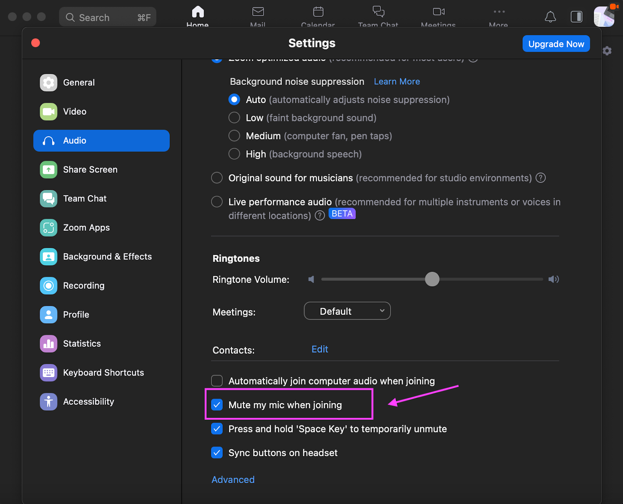Open Keyboard Shortcuts settings

pyautogui.click(x=104, y=372)
